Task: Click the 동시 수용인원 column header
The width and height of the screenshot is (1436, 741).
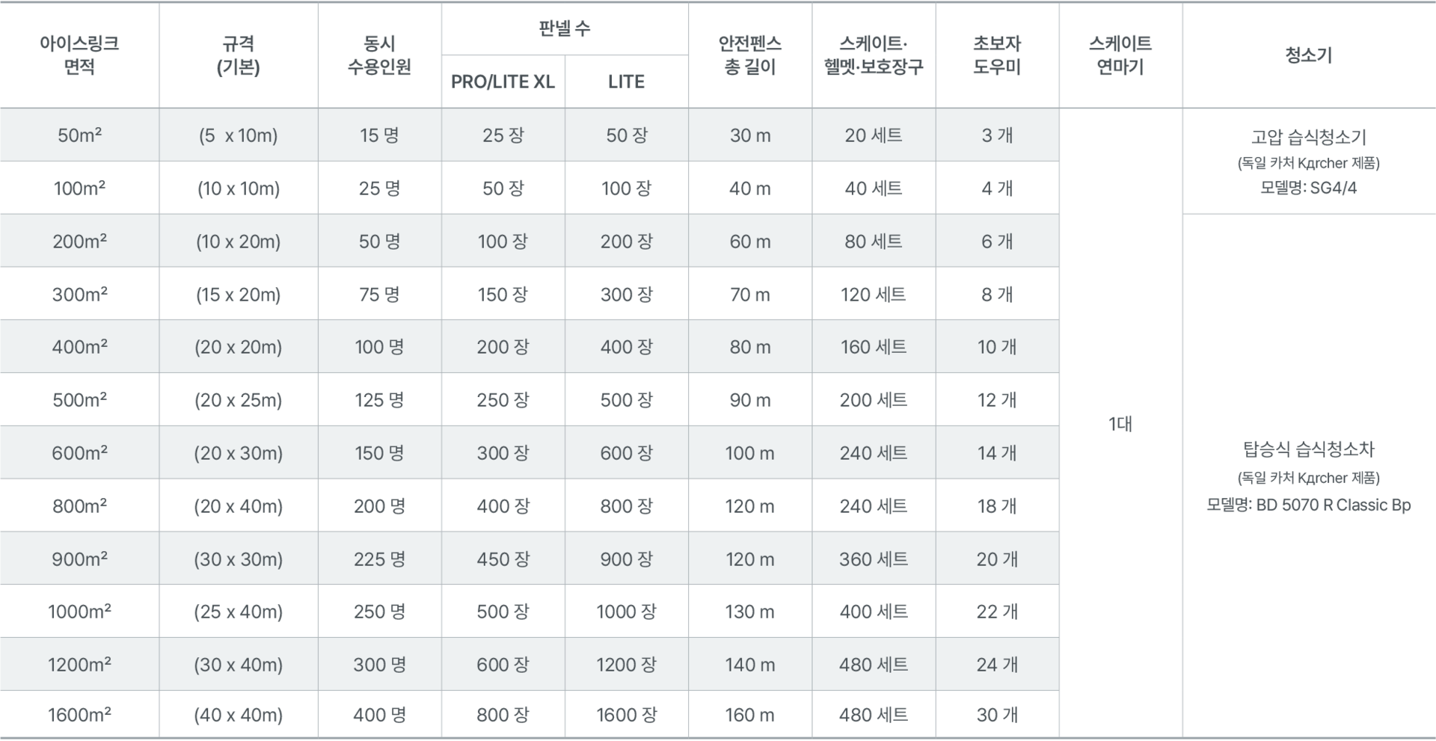Action: point(380,55)
